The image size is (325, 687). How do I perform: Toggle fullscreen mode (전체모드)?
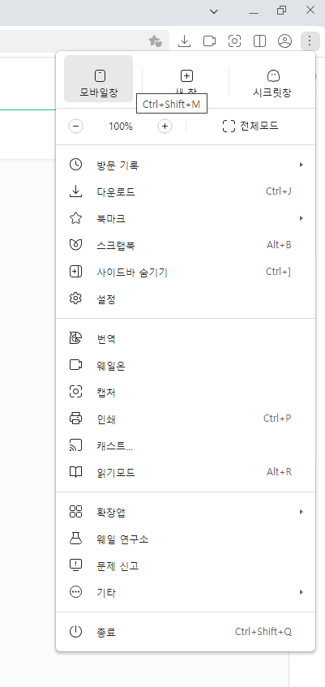(x=250, y=127)
